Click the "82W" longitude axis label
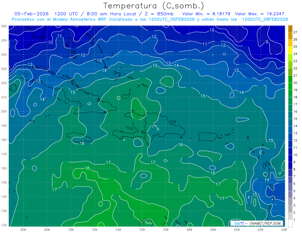 (23, 230)
